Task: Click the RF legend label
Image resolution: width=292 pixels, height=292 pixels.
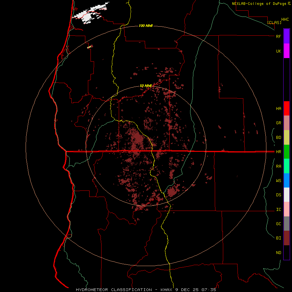Action: click(x=278, y=36)
